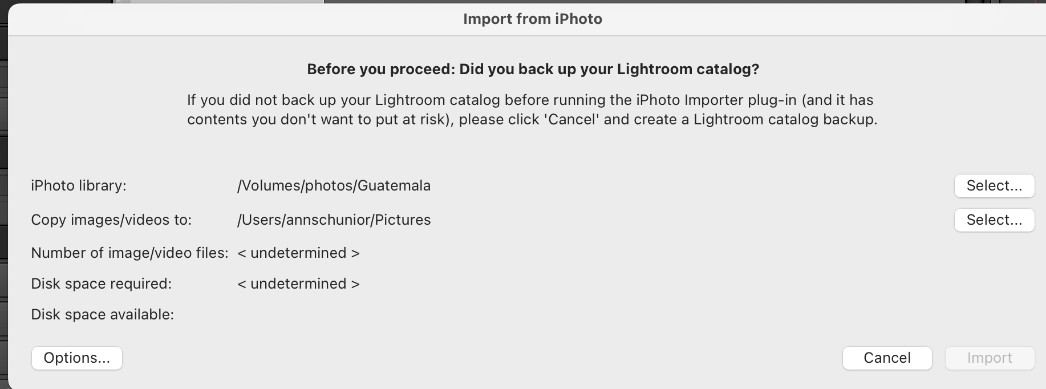
Task: Cancel the iPhoto import
Action: point(887,358)
